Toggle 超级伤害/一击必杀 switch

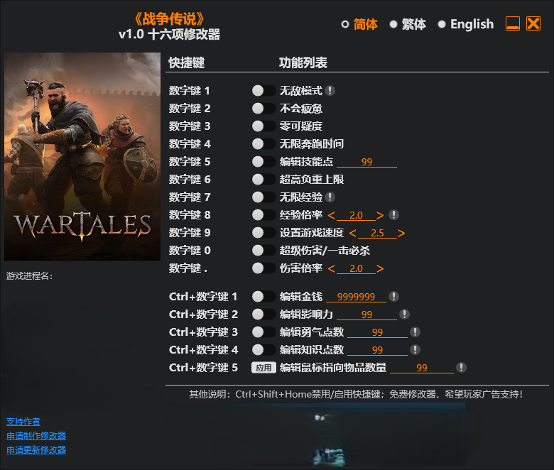click(264, 251)
